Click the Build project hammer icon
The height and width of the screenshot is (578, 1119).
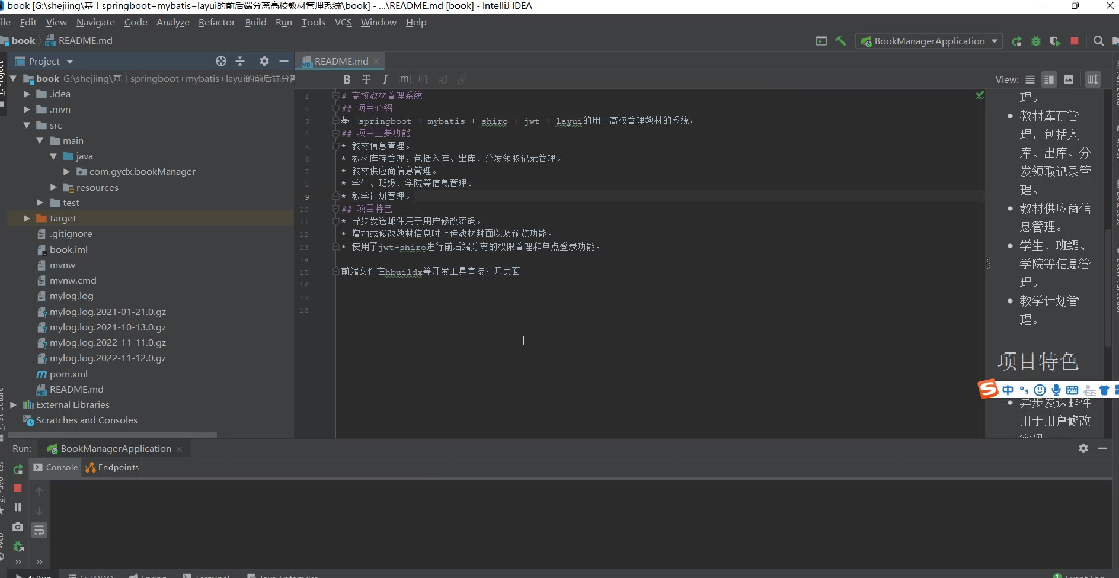(x=840, y=41)
